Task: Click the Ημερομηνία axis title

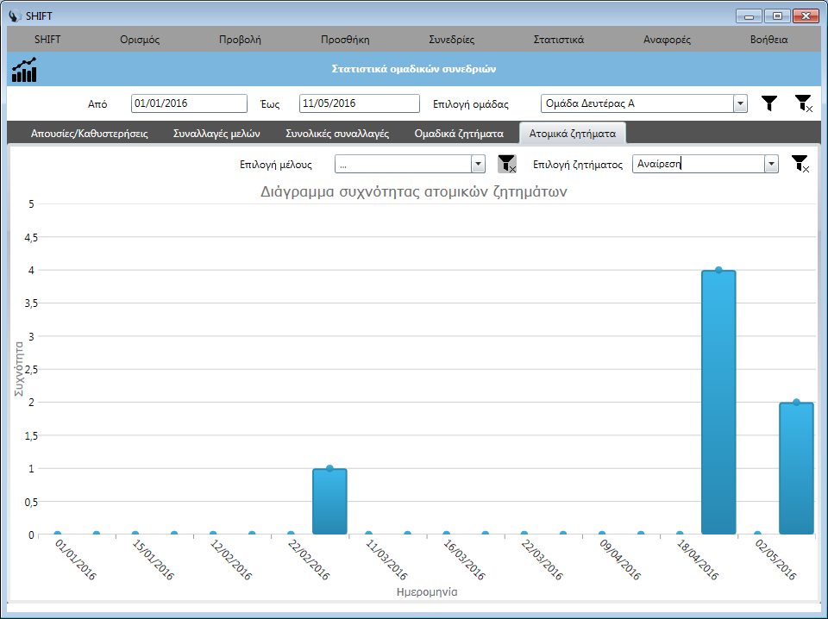Action: click(427, 592)
